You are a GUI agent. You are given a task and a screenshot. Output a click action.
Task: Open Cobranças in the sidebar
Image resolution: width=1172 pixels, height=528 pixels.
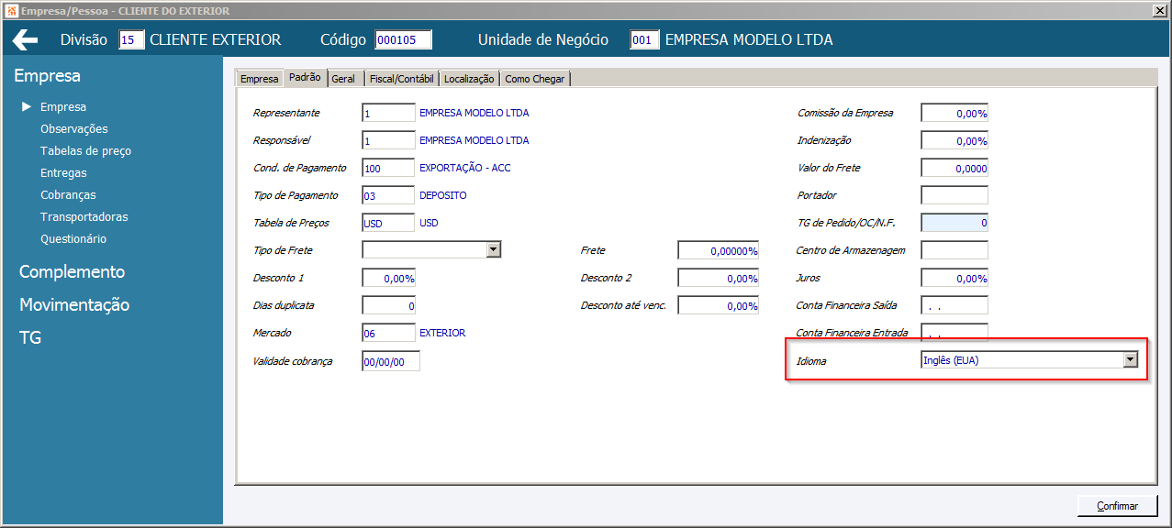pyautogui.click(x=68, y=195)
